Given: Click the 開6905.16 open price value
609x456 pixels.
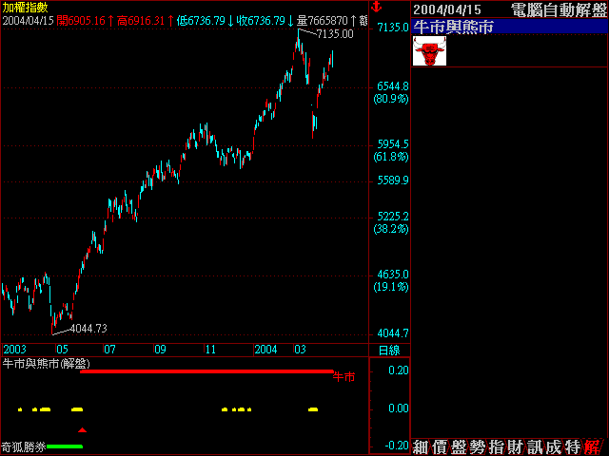Looking at the screenshot, I should pyautogui.click(x=81, y=21).
